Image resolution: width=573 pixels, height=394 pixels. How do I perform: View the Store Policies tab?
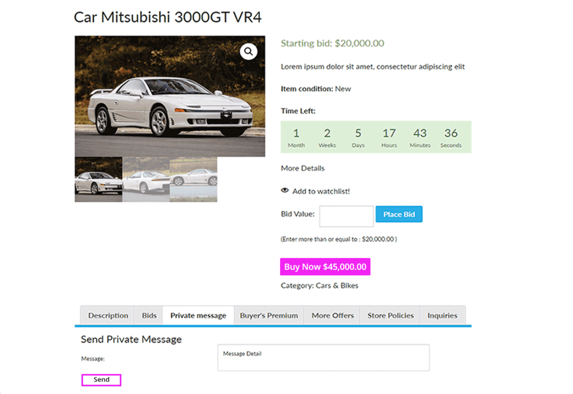click(391, 315)
